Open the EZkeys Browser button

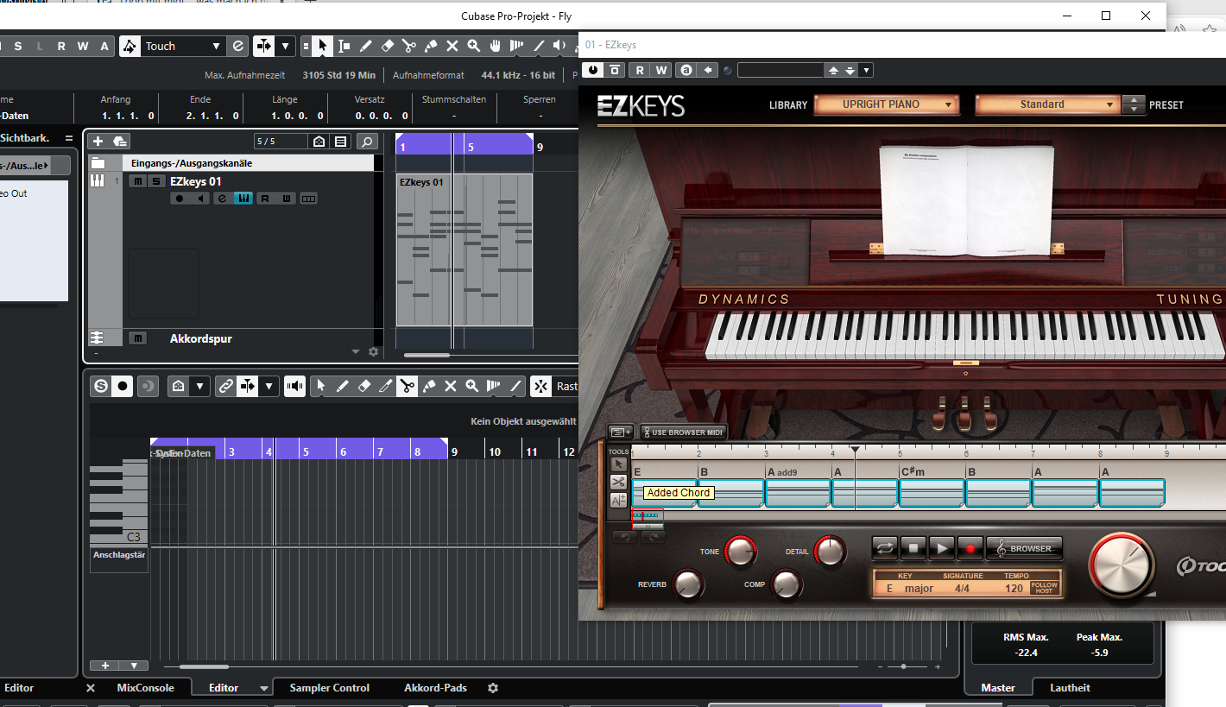[x=1025, y=548]
